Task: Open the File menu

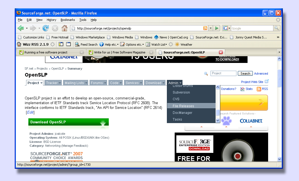Action: pos(20,20)
